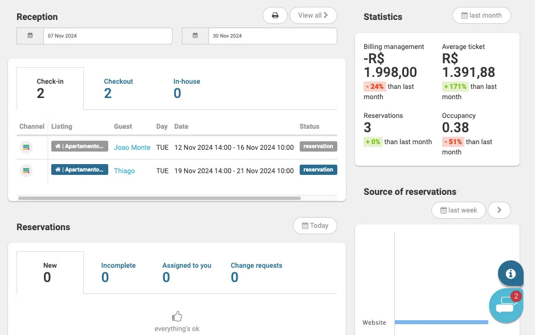Image resolution: width=535 pixels, height=335 pixels.
Task: Select the Incomplete reservations tab
Action: click(x=119, y=272)
